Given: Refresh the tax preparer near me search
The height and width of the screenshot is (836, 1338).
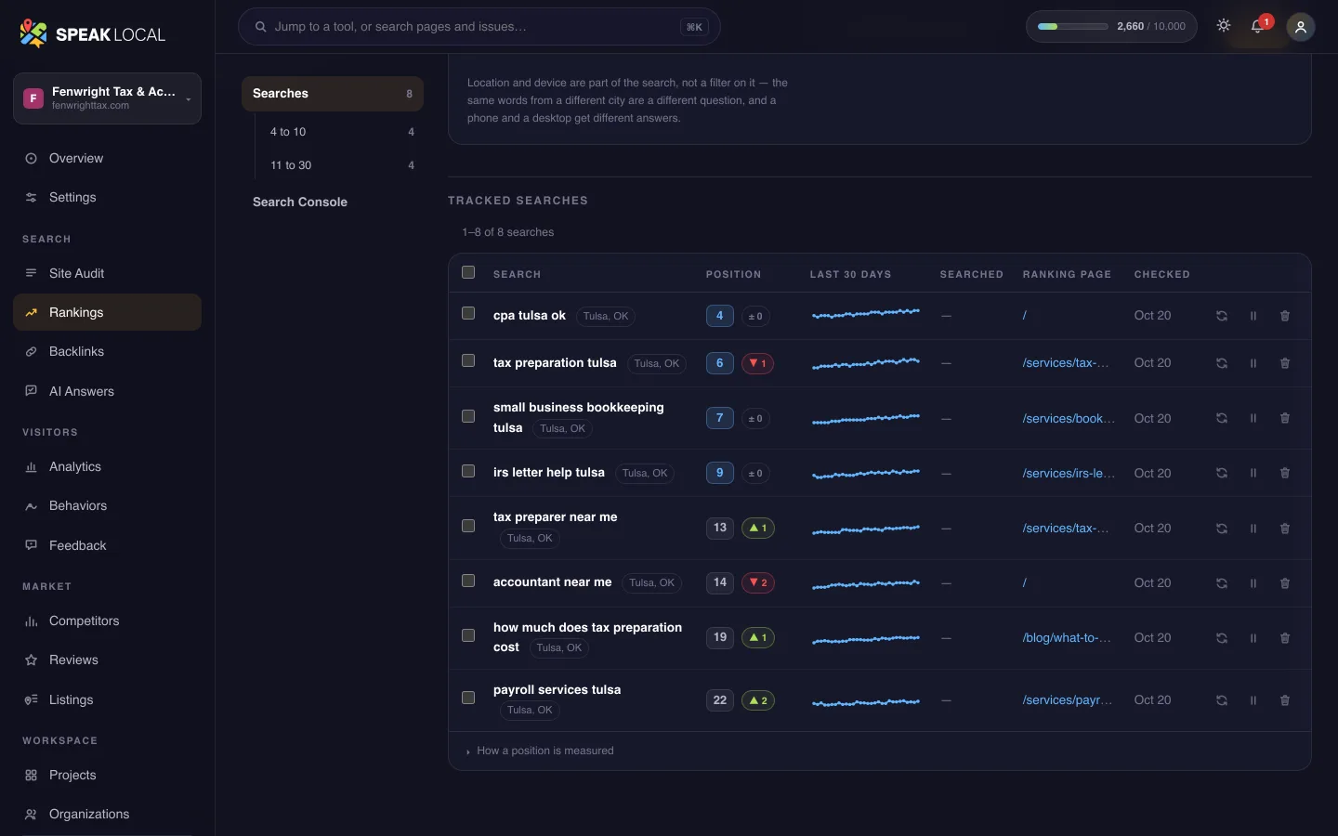Looking at the screenshot, I should click(1222, 529).
